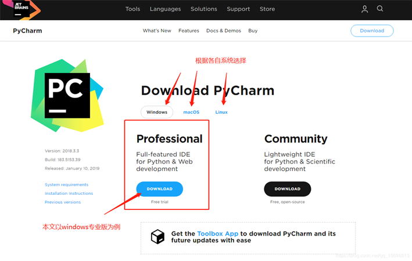Open the Support menu

click(238, 9)
